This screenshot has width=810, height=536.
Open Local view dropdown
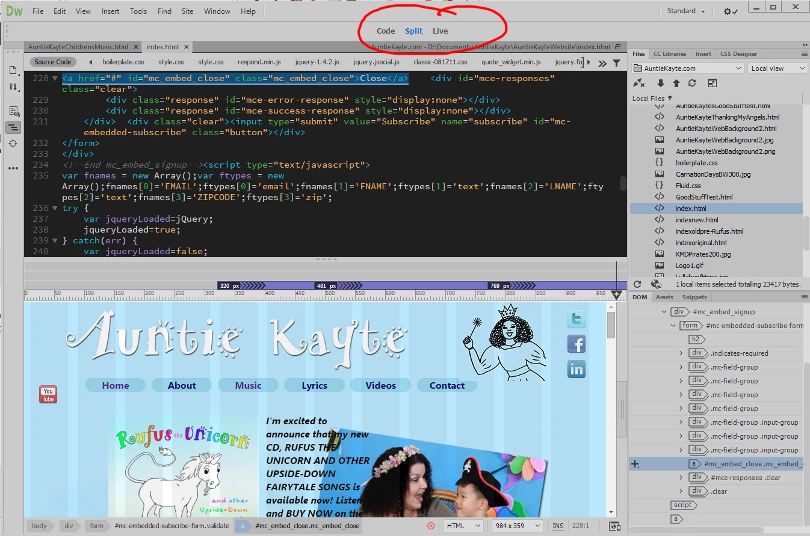click(778, 69)
